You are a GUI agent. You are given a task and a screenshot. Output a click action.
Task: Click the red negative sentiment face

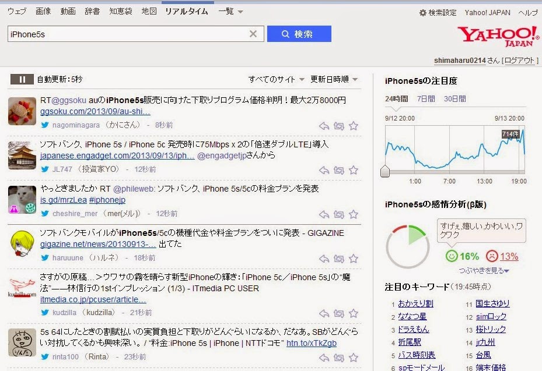point(492,256)
